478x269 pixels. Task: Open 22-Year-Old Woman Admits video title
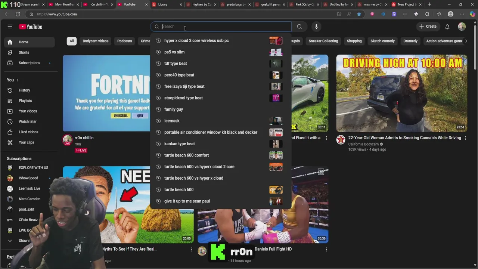405,138
